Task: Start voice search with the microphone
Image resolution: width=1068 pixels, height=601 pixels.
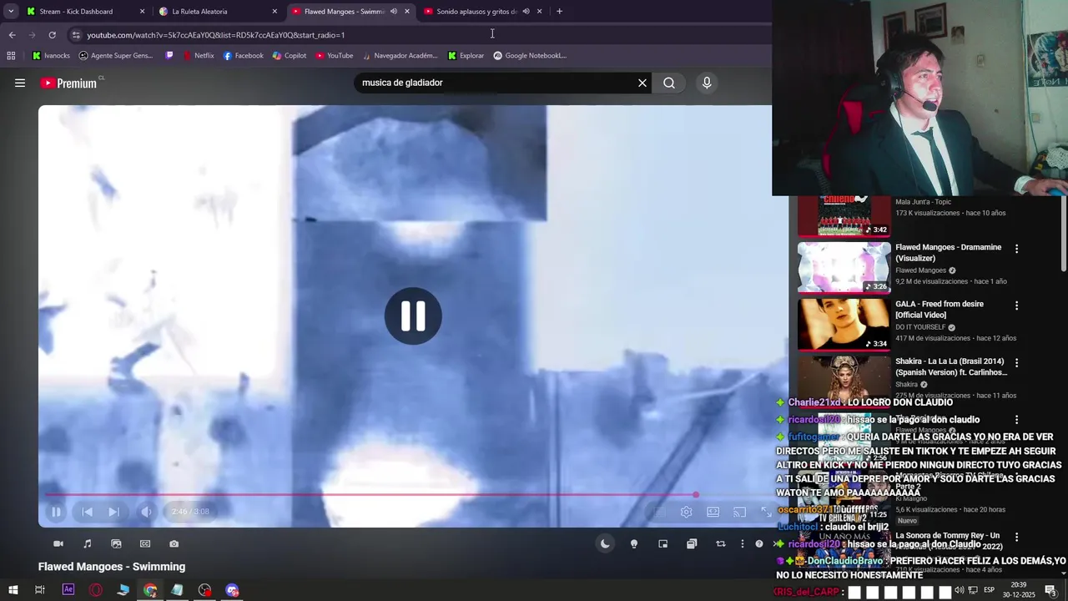Action: coord(707,83)
